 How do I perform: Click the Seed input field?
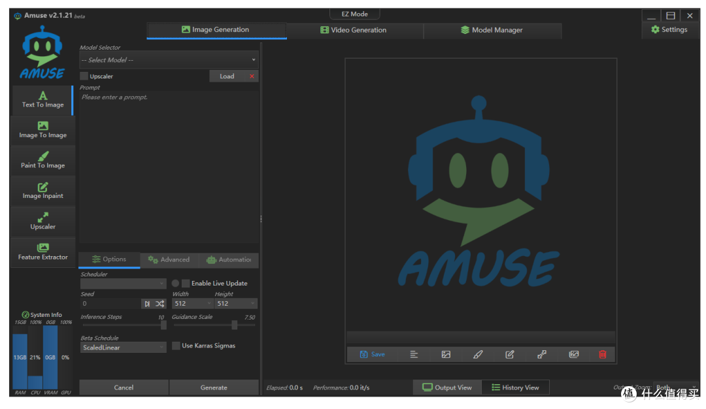pos(110,304)
